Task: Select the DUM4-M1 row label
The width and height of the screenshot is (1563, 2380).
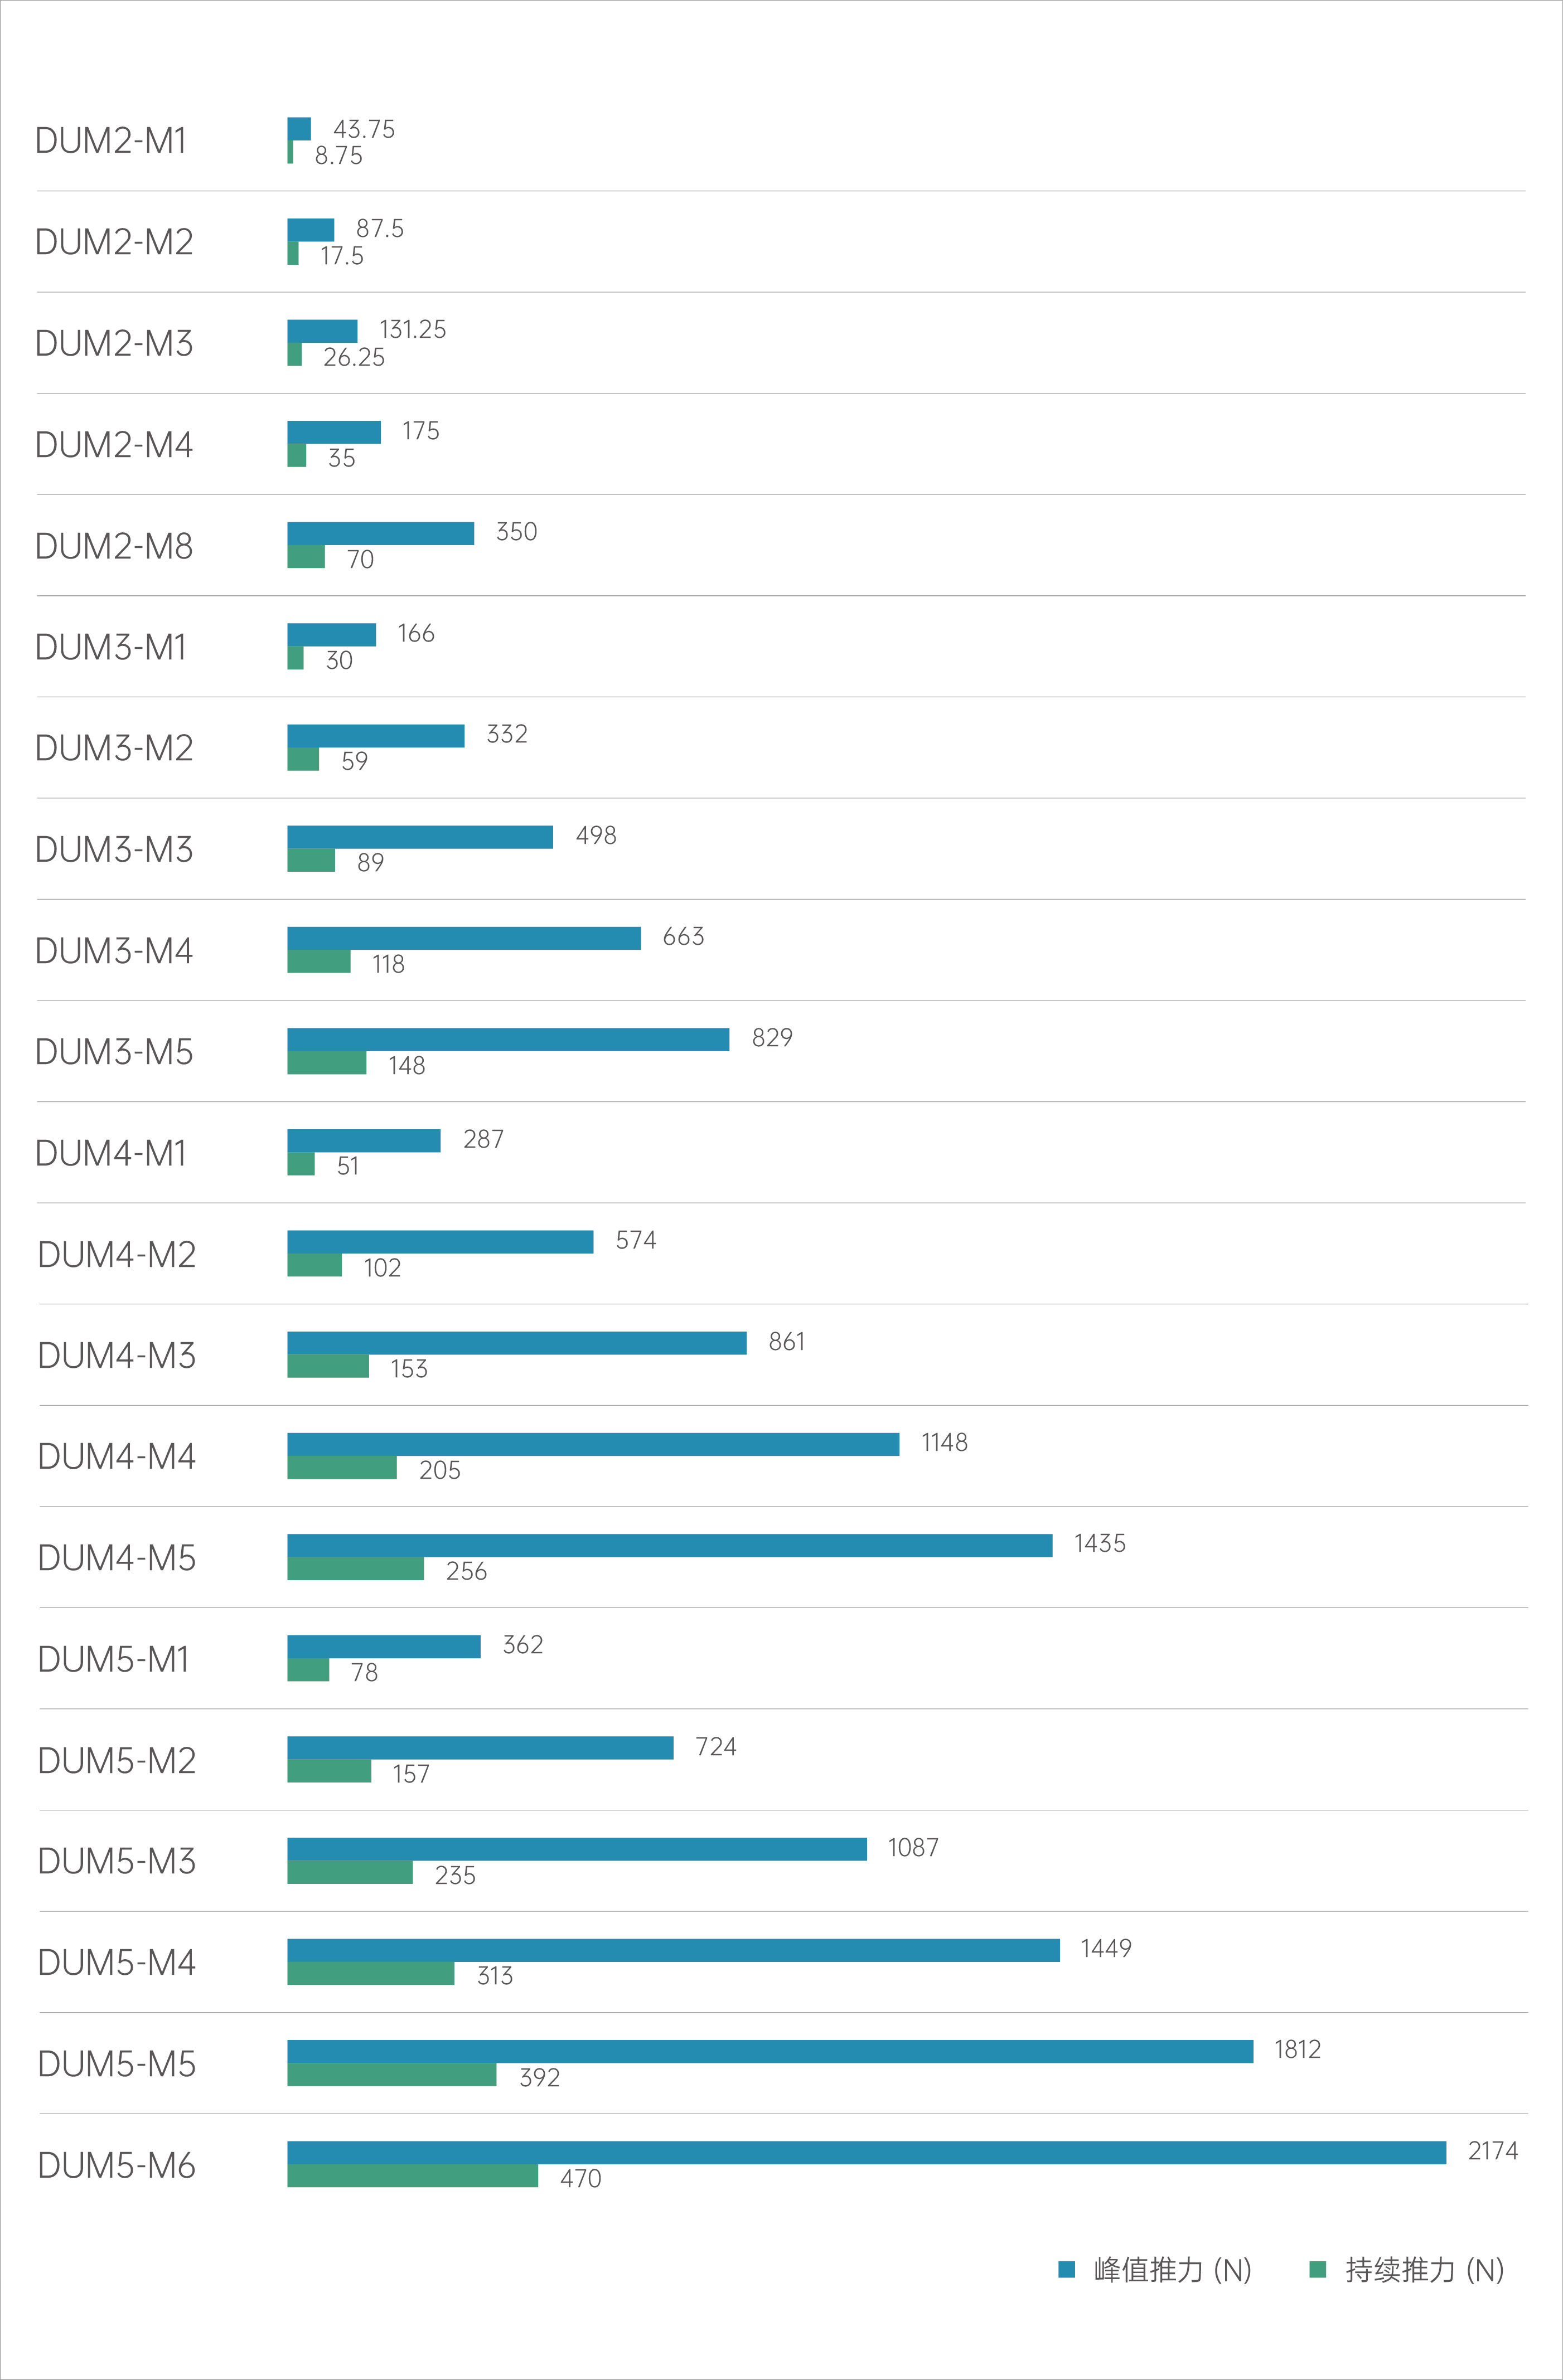Action: (x=111, y=1153)
